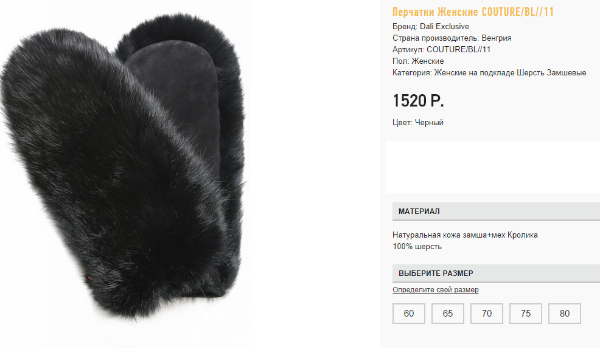Open the 'Определите свой размер' link
Viewport: 600px width, 364px height.
pyautogui.click(x=436, y=290)
